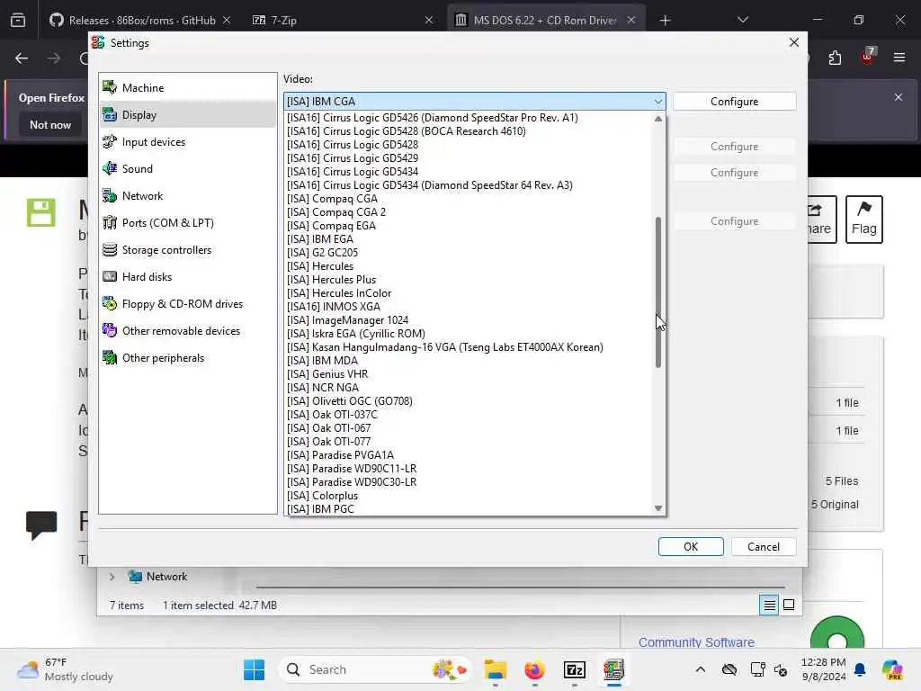
Task: Open Storage controllers settings
Action: (187, 250)
